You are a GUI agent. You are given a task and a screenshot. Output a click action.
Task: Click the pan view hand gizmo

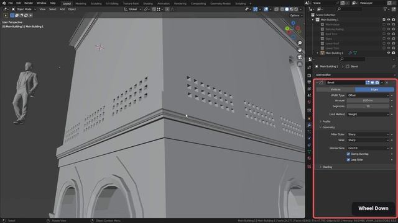point(300,50)
